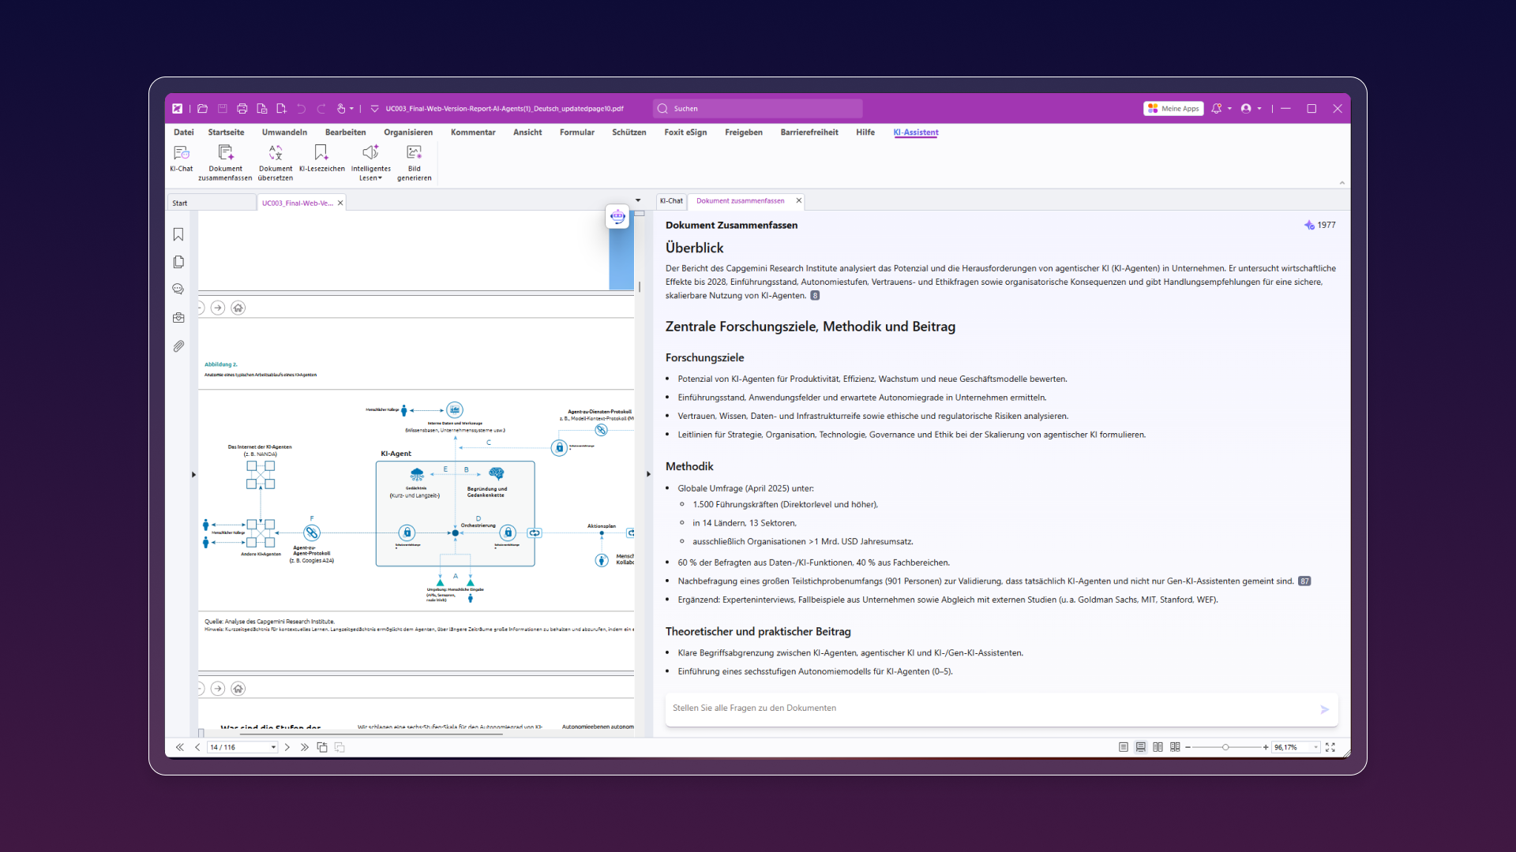The width and height of the screenshot is (1516, 852).
Task: Toggle fullscreen reading mode
Action: (x=1330, y=747)
